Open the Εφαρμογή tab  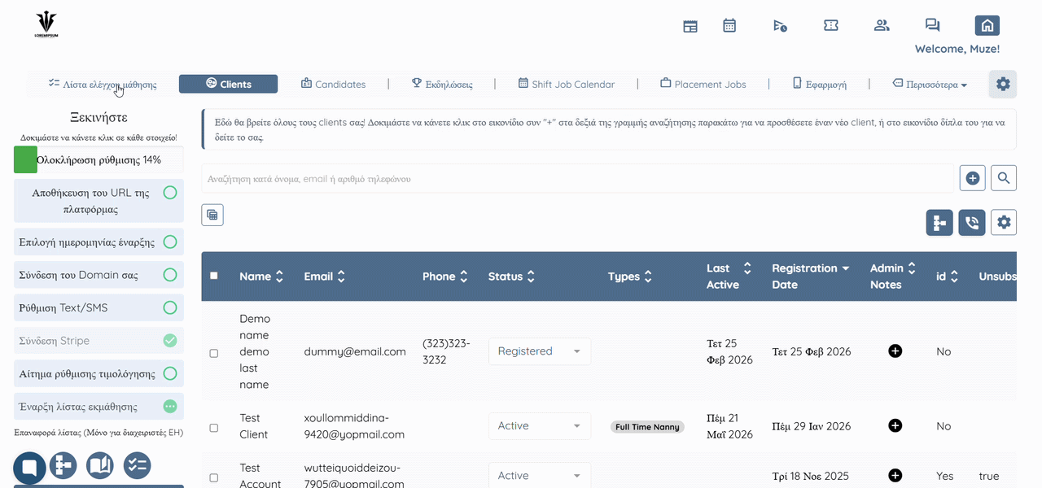point(820,84)
